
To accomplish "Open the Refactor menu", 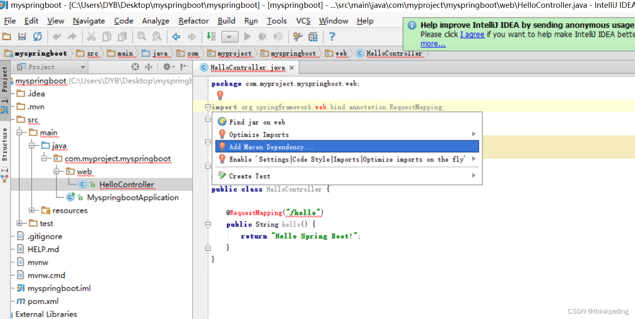I will (x=194, y=21).
